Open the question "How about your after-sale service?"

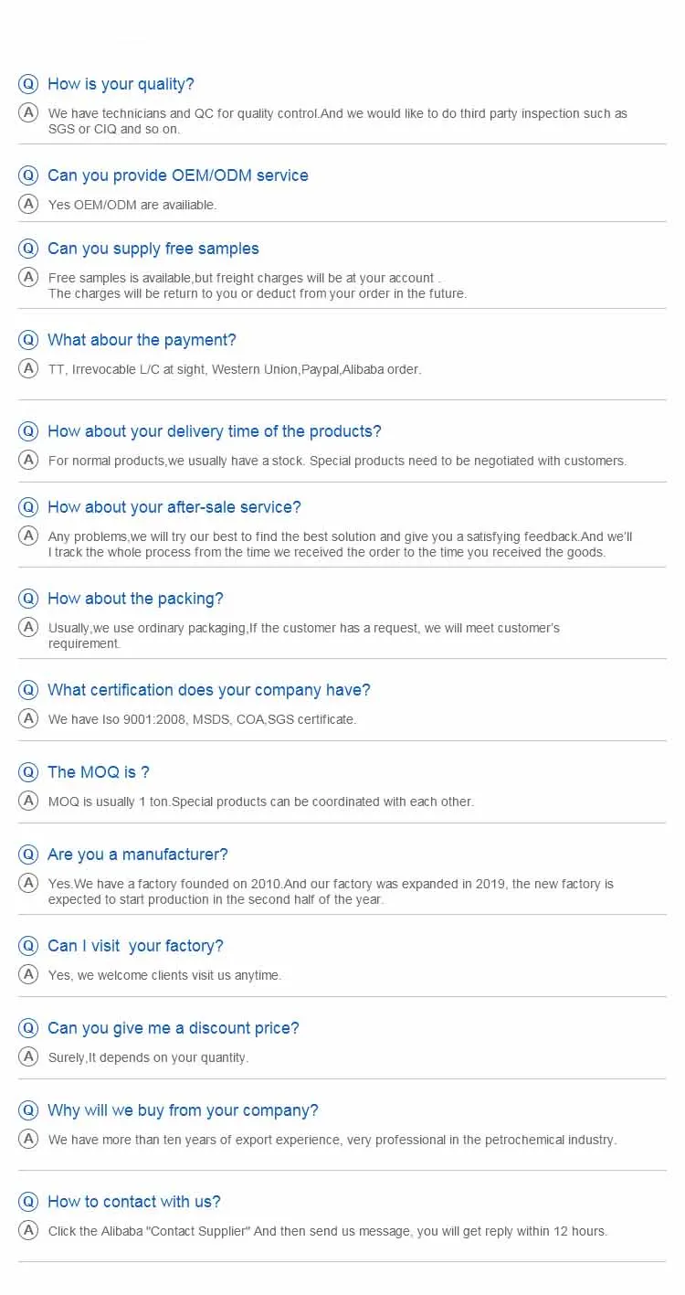[x=174, y=507]
